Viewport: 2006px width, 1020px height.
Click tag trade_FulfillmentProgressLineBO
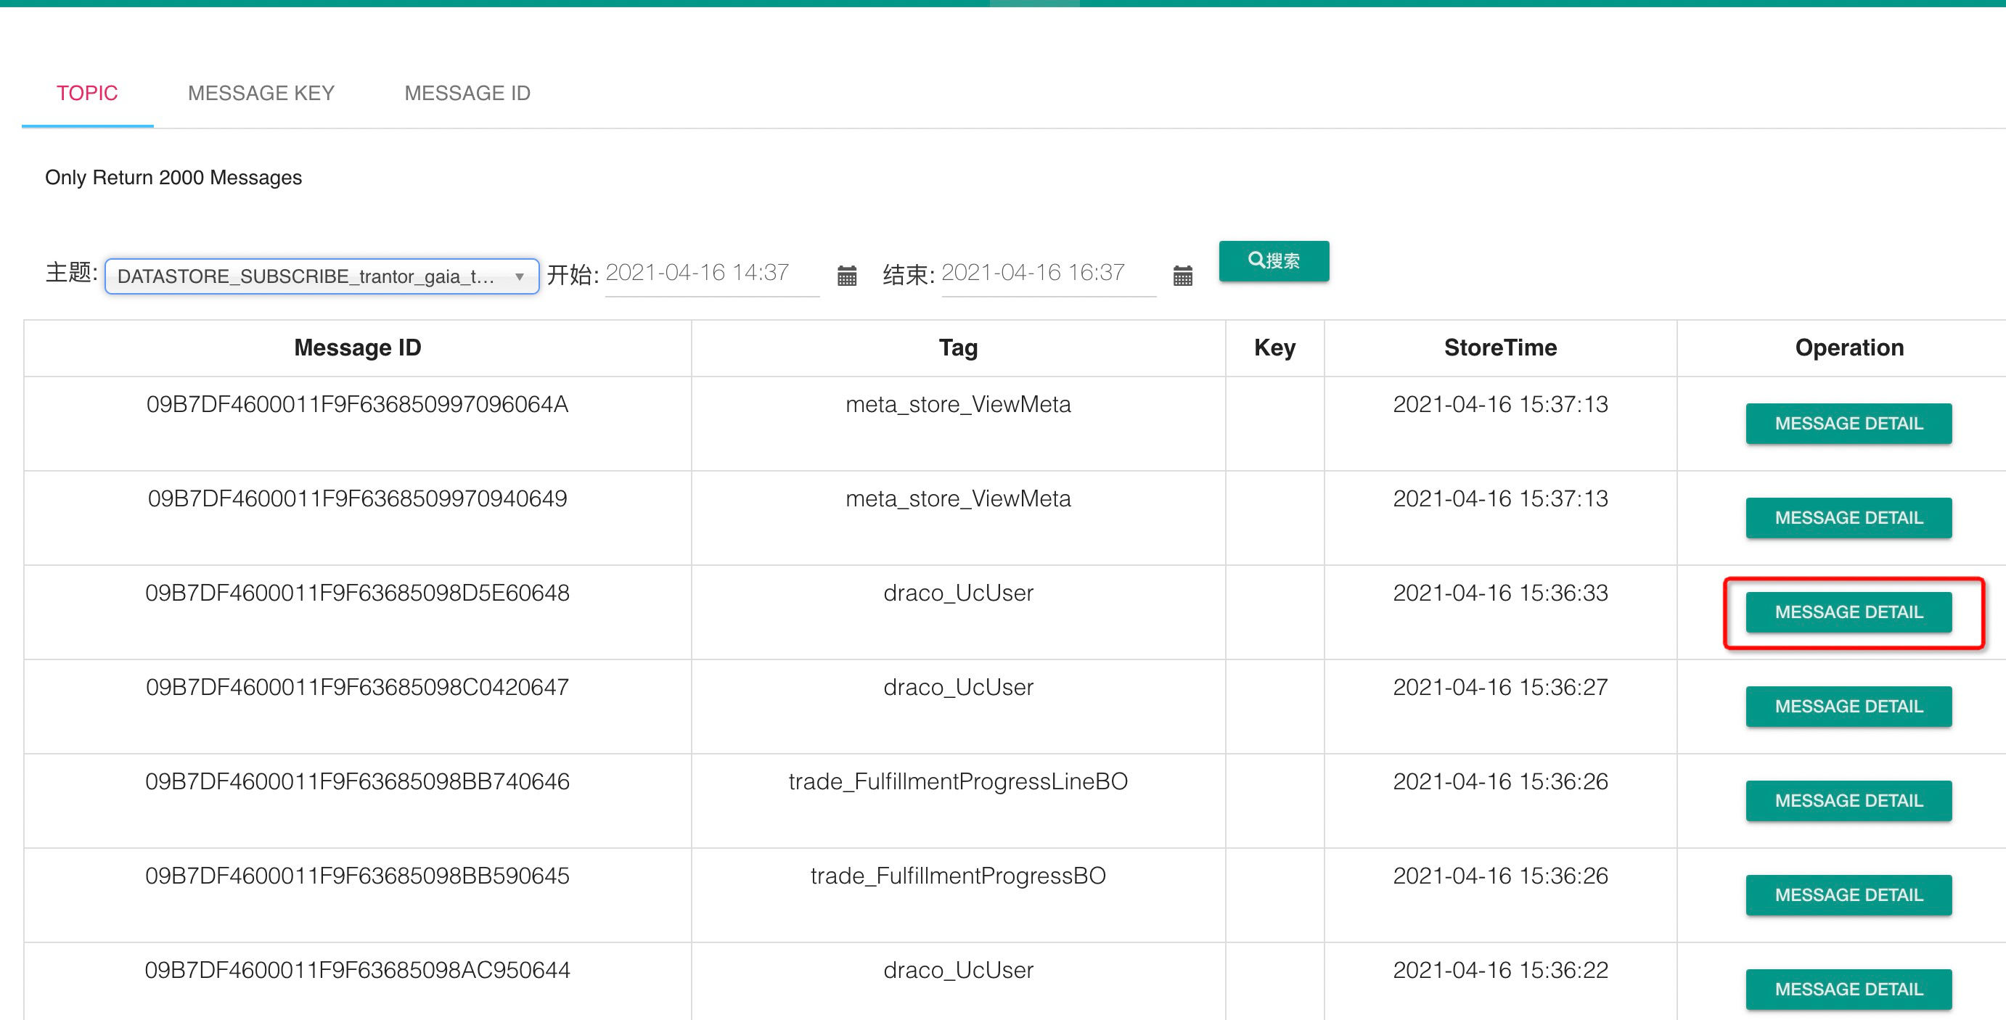coord(958,781)
